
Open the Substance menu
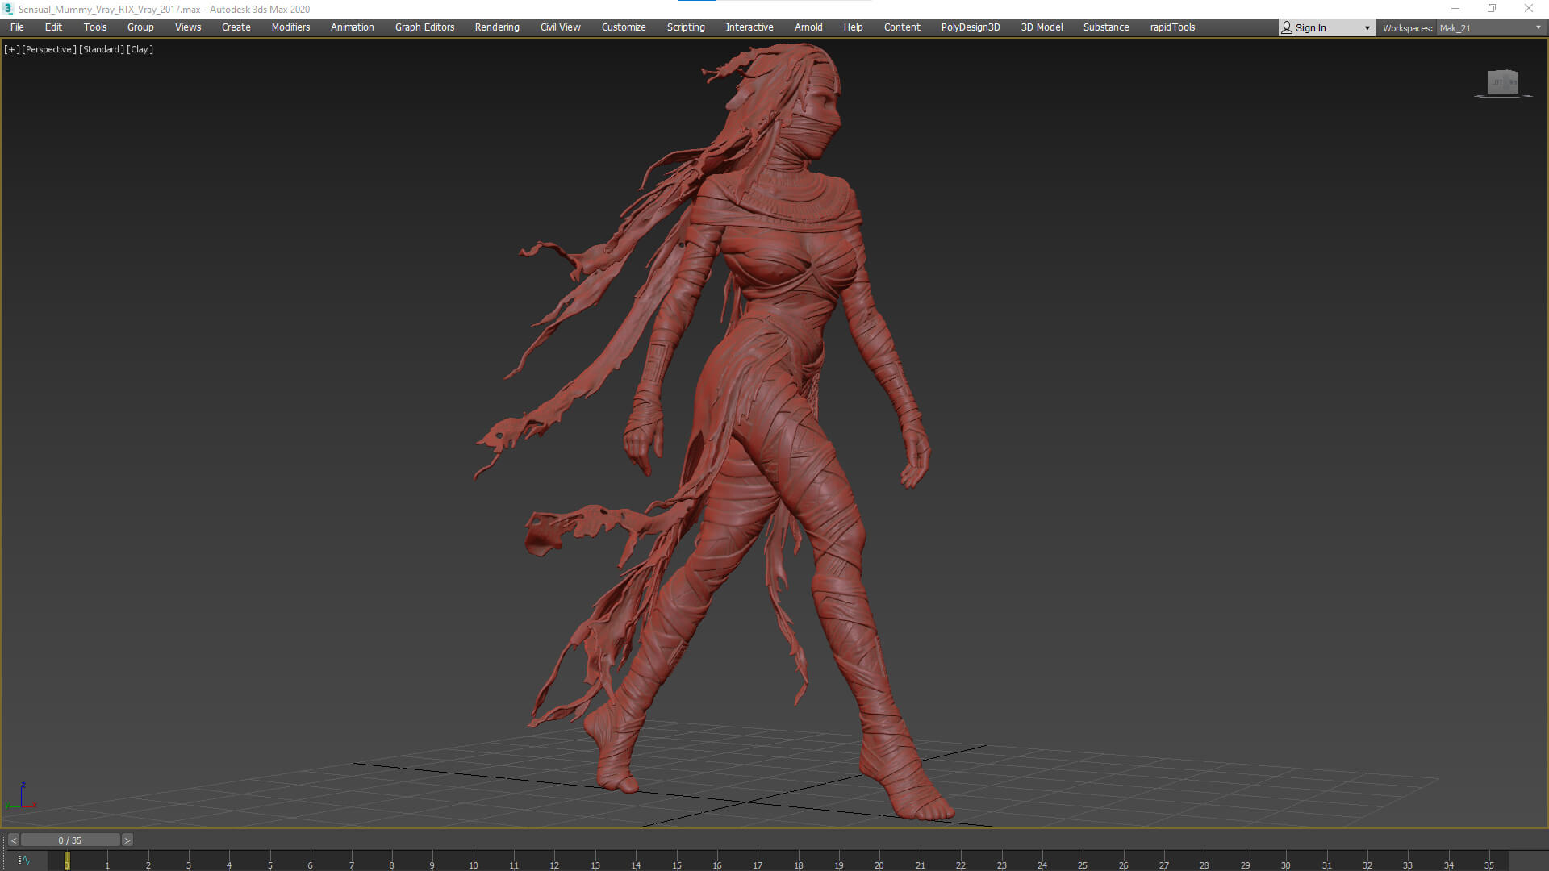1106,27
